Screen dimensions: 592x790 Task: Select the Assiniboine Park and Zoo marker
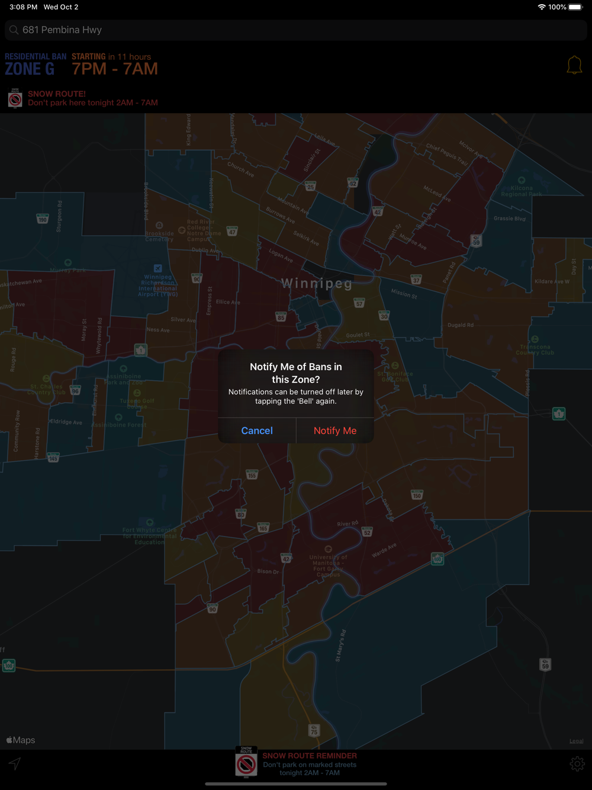pyautogui.click(x=123, y=368)
